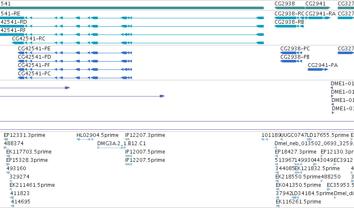Select the CG42541-RC transcript label
This screenshot has height=208, width=354.
point(29,39)
